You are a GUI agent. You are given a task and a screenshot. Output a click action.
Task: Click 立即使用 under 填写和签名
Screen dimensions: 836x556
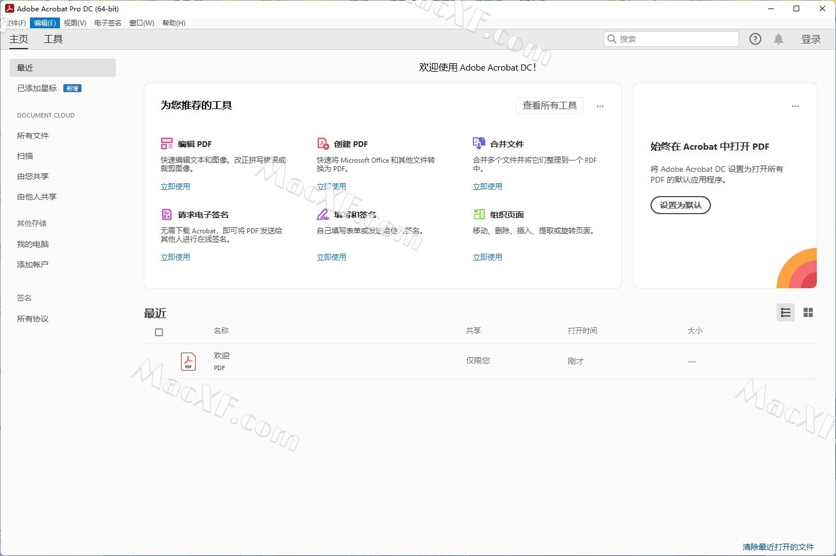click(331, 257)
